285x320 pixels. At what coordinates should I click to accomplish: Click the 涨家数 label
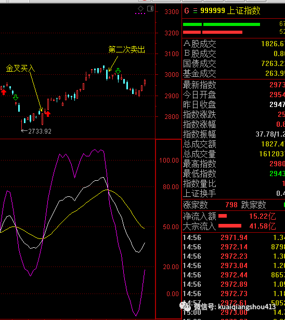click(x=196, y=205)
